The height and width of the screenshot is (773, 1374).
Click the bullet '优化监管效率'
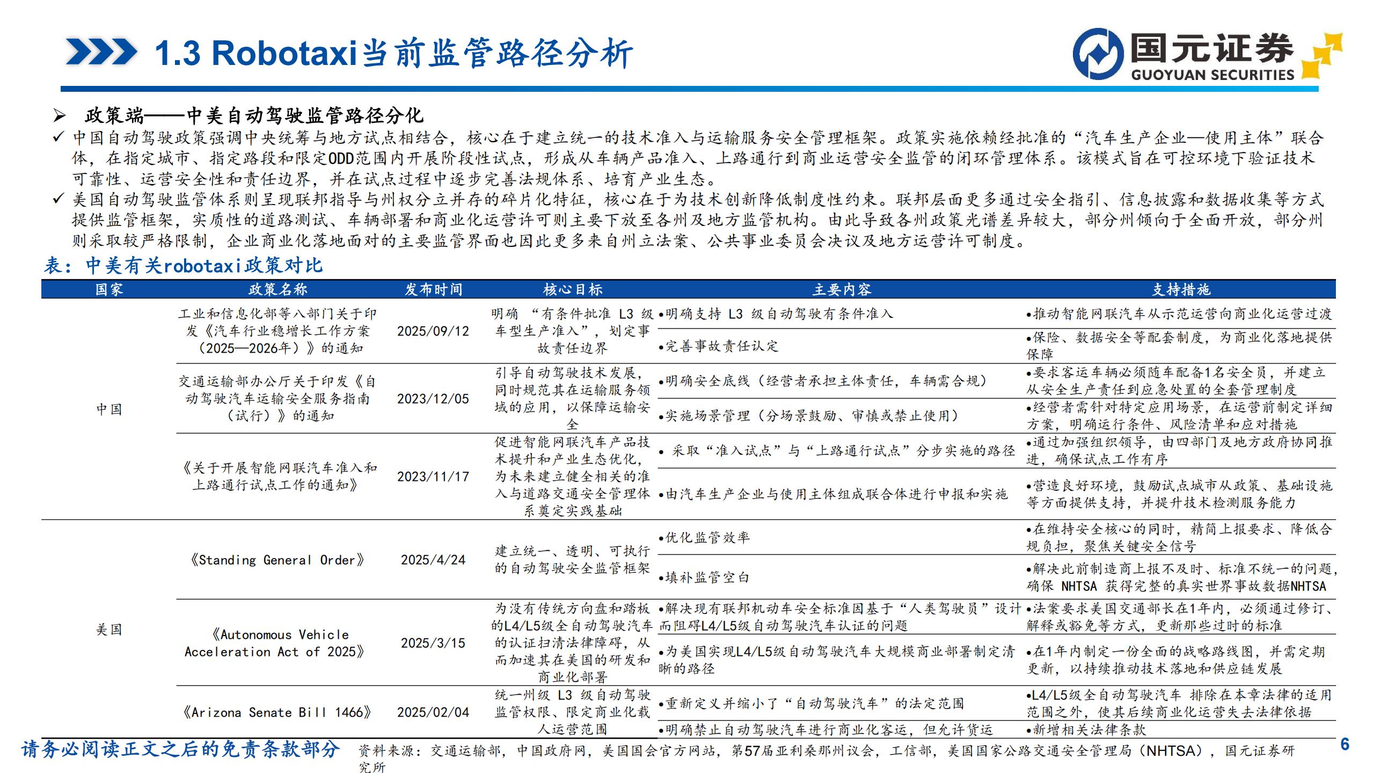click(704, 538)
